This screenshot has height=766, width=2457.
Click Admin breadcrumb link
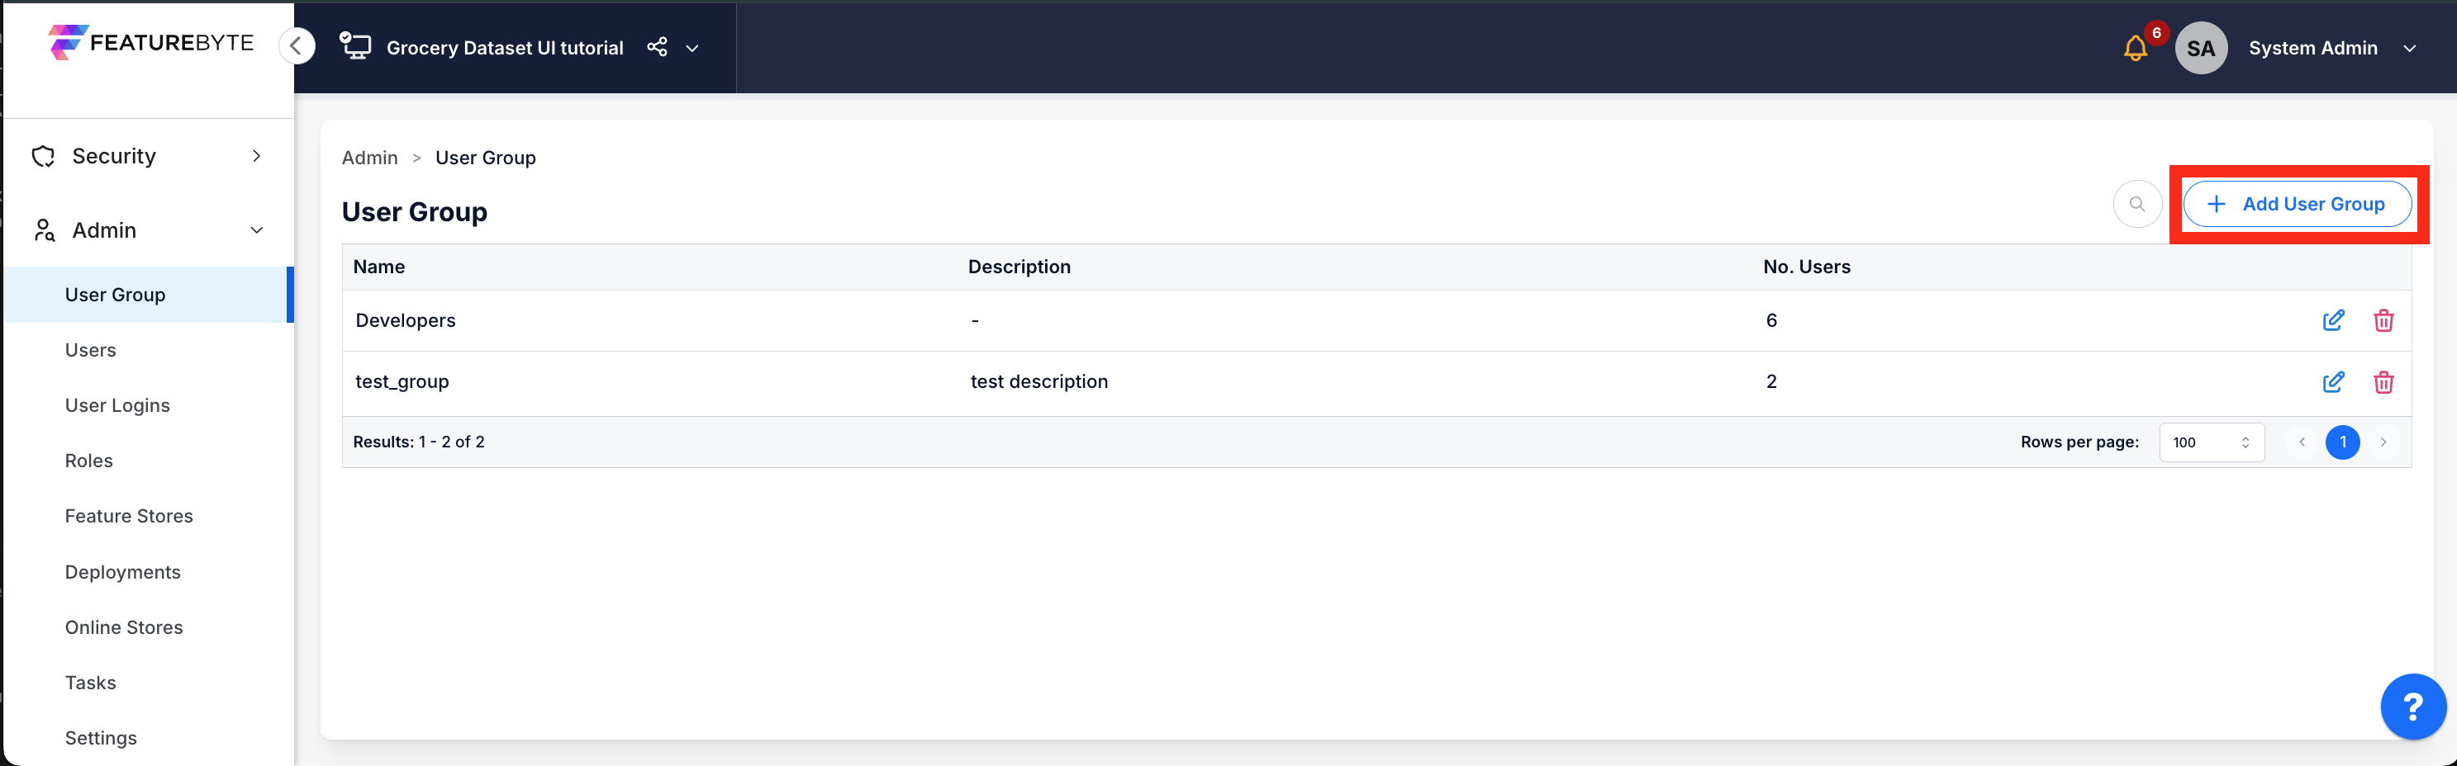[369, 158]
